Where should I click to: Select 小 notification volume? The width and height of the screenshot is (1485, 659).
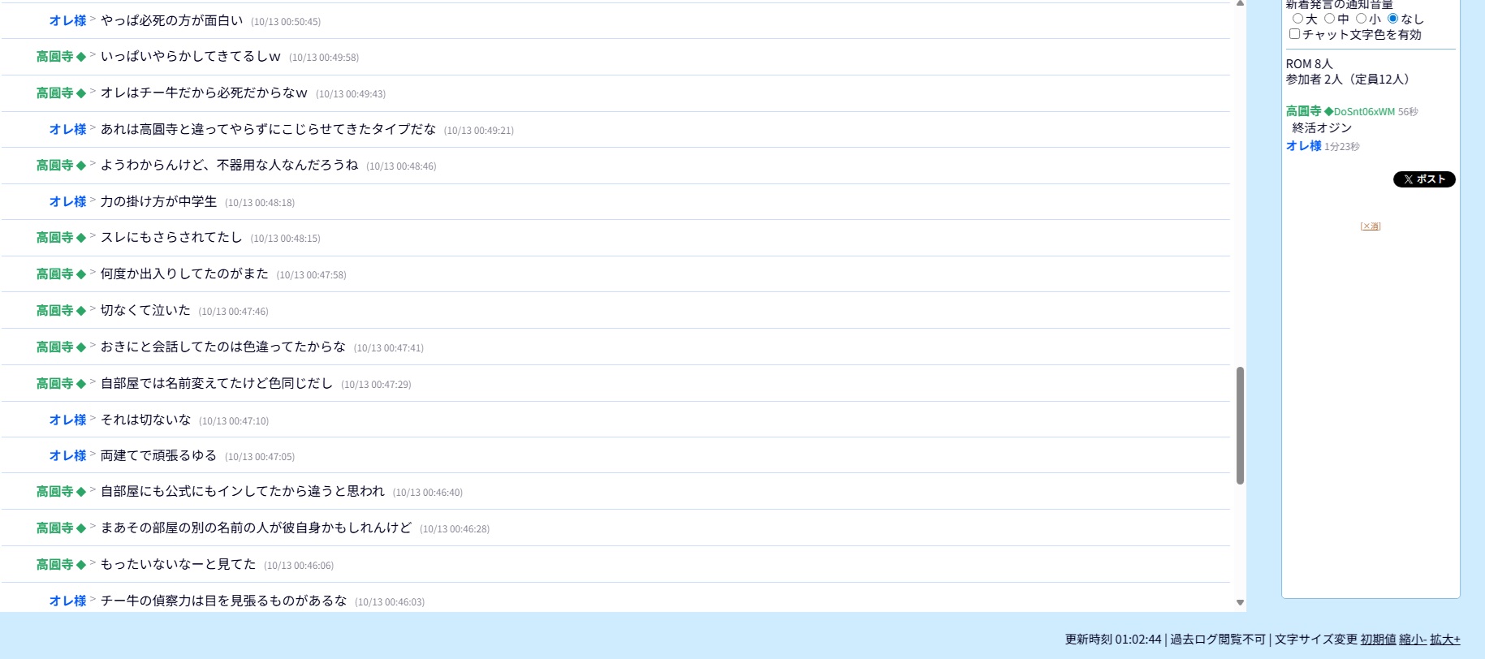1361,19
